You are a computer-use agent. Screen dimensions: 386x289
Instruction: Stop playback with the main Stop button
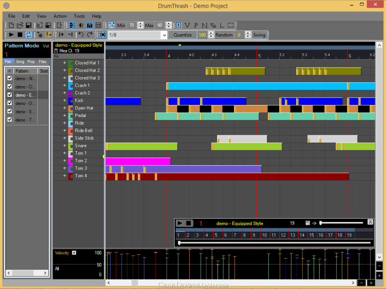20,35
